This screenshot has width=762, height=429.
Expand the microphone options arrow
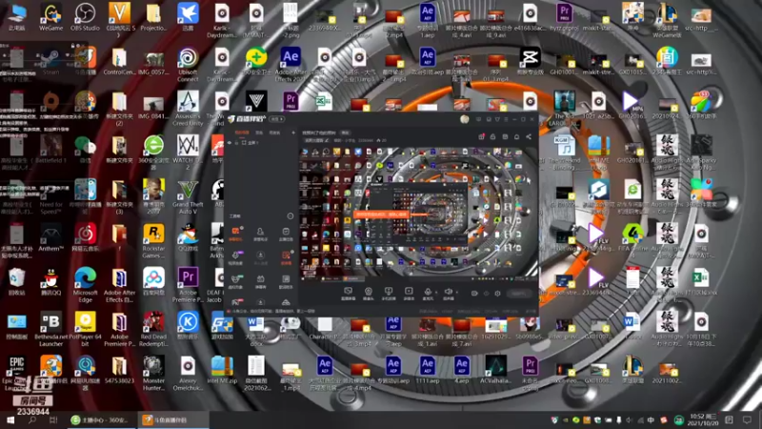coord(436,293)
